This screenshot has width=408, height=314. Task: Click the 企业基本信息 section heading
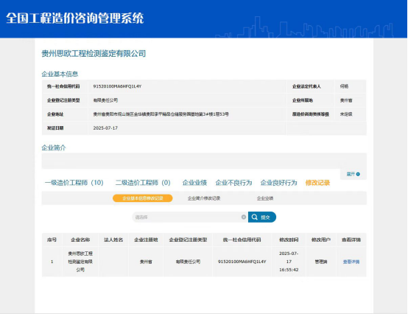click(x=60, y=74)
